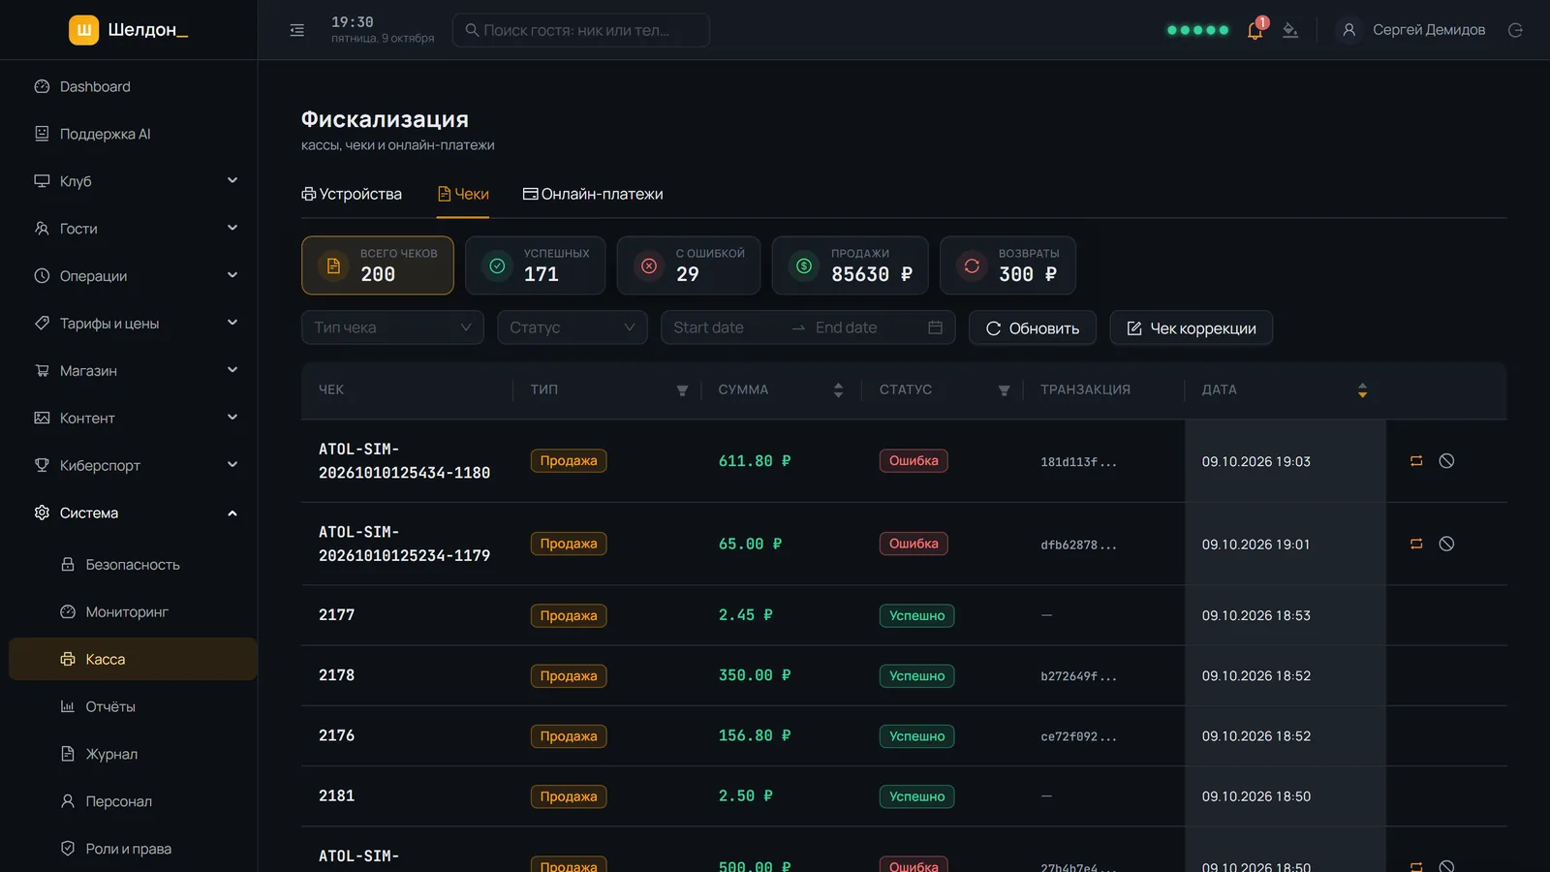Image resolution: width=1550 pixels, height=872 pixels.
Task: Open the Тип чека dropdown
Action: tap(392, 327)
